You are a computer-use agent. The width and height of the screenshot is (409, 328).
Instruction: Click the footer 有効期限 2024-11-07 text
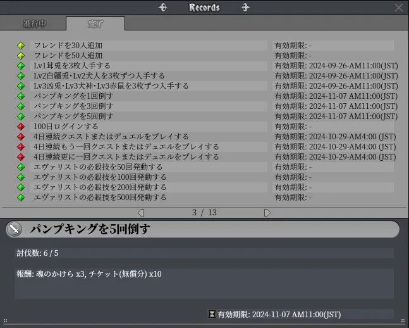(x=279, y=315)
